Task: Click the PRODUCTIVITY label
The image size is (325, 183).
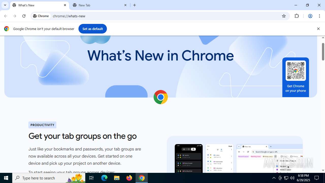Action: 42,125
